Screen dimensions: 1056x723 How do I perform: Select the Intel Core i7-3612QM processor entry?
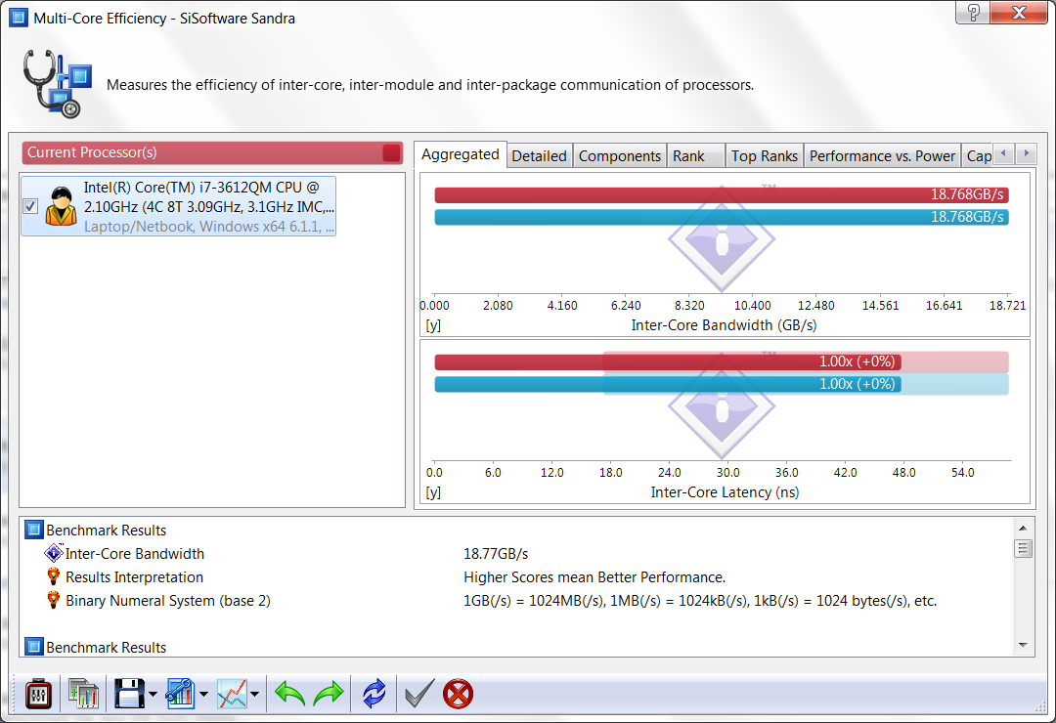click(179, 206)
